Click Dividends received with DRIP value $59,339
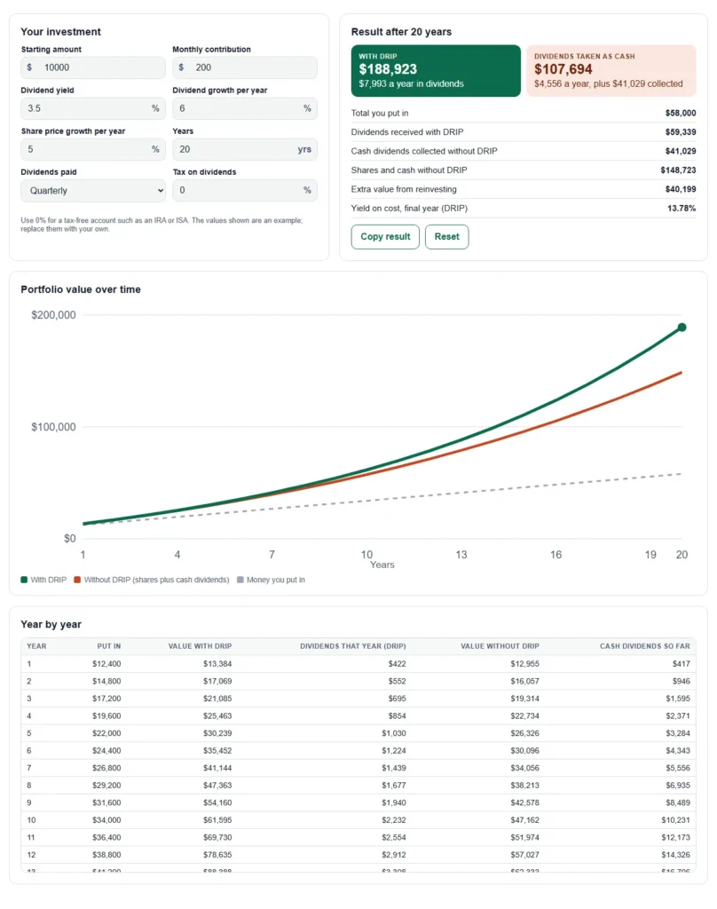 pos(681,132)
